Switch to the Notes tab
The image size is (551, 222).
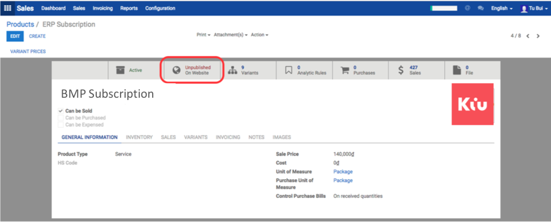[x=256, y=137]
